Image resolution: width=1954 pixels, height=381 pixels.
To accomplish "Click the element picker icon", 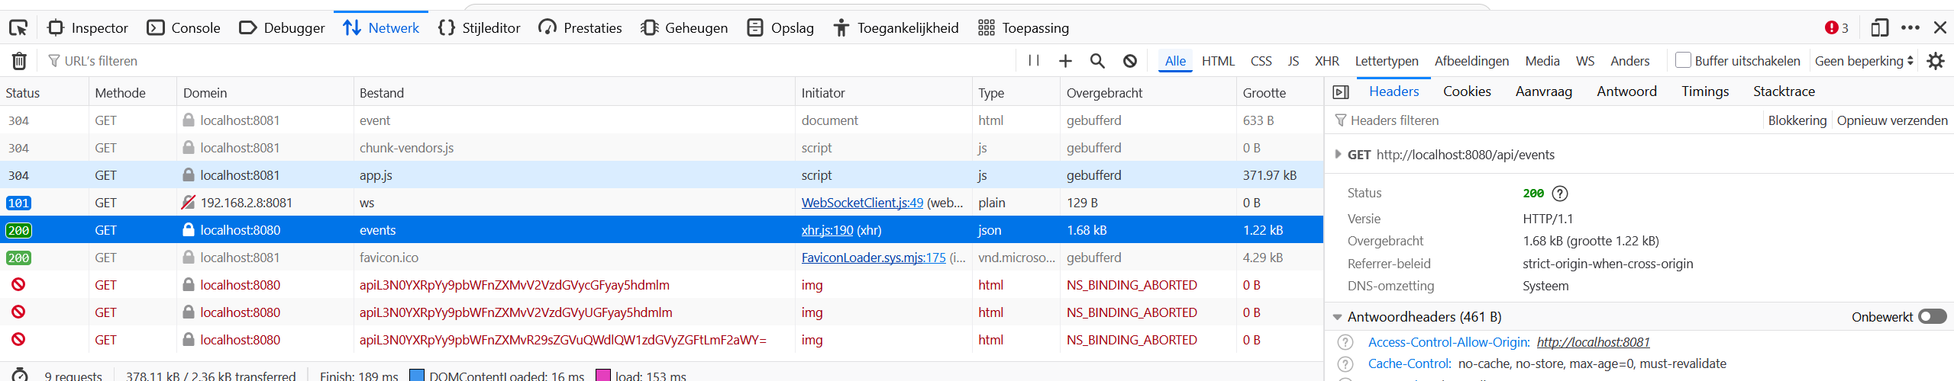I will click(x=18, y=28).
